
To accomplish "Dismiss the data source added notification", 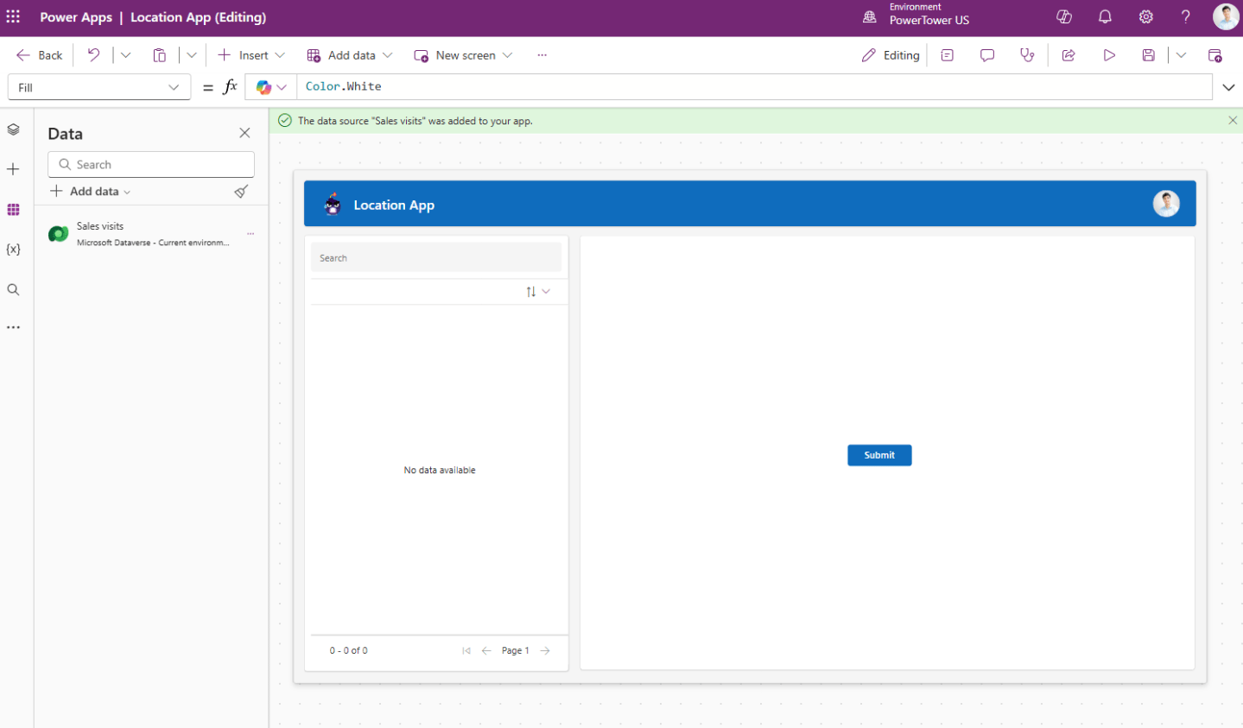I will 1232,120.
